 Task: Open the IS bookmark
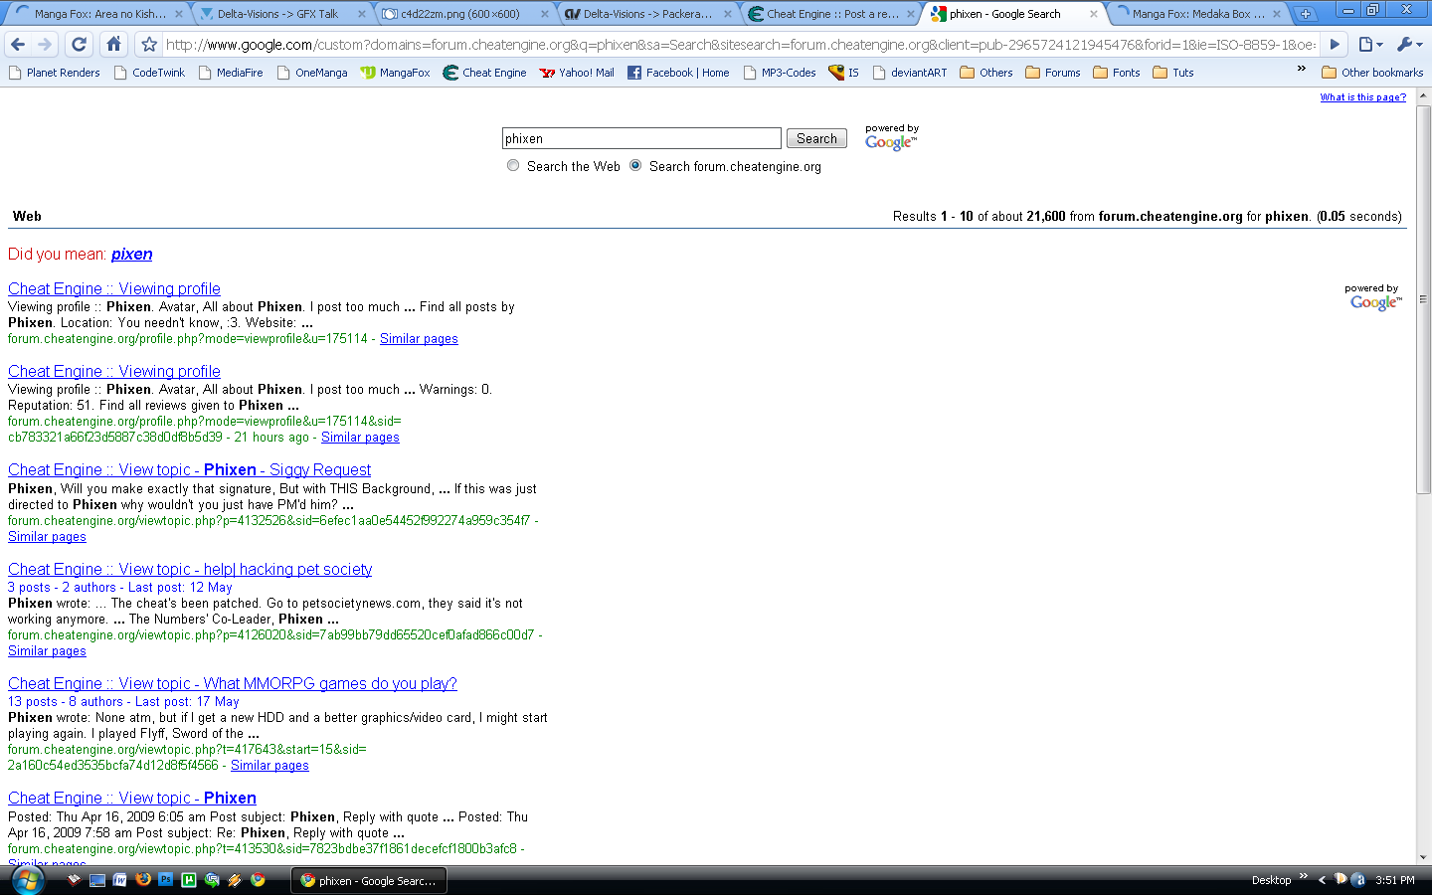tap(843, 73)
